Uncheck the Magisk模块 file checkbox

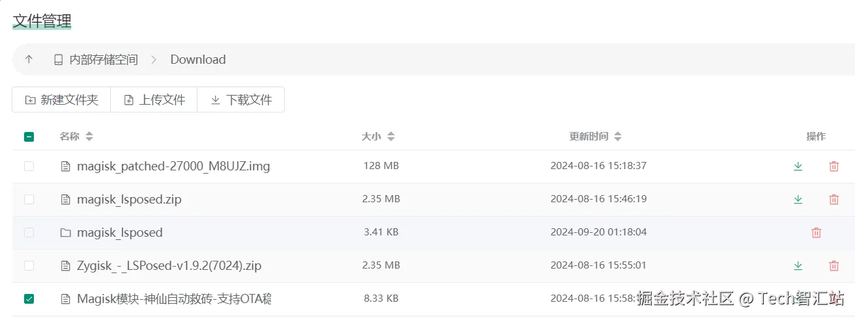29,299
